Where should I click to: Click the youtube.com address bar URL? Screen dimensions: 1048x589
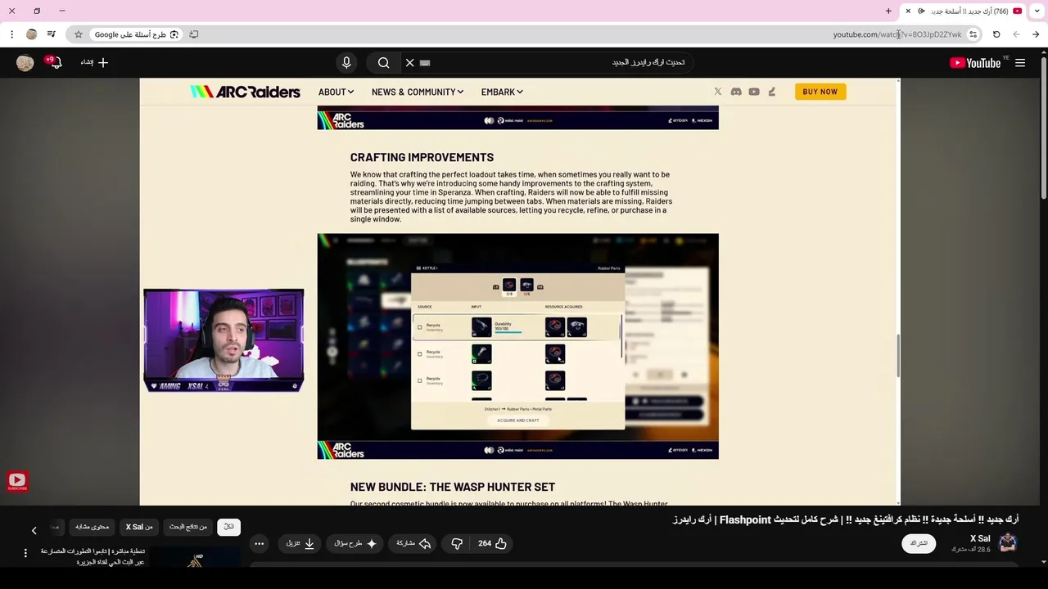(x=897, y=34)
